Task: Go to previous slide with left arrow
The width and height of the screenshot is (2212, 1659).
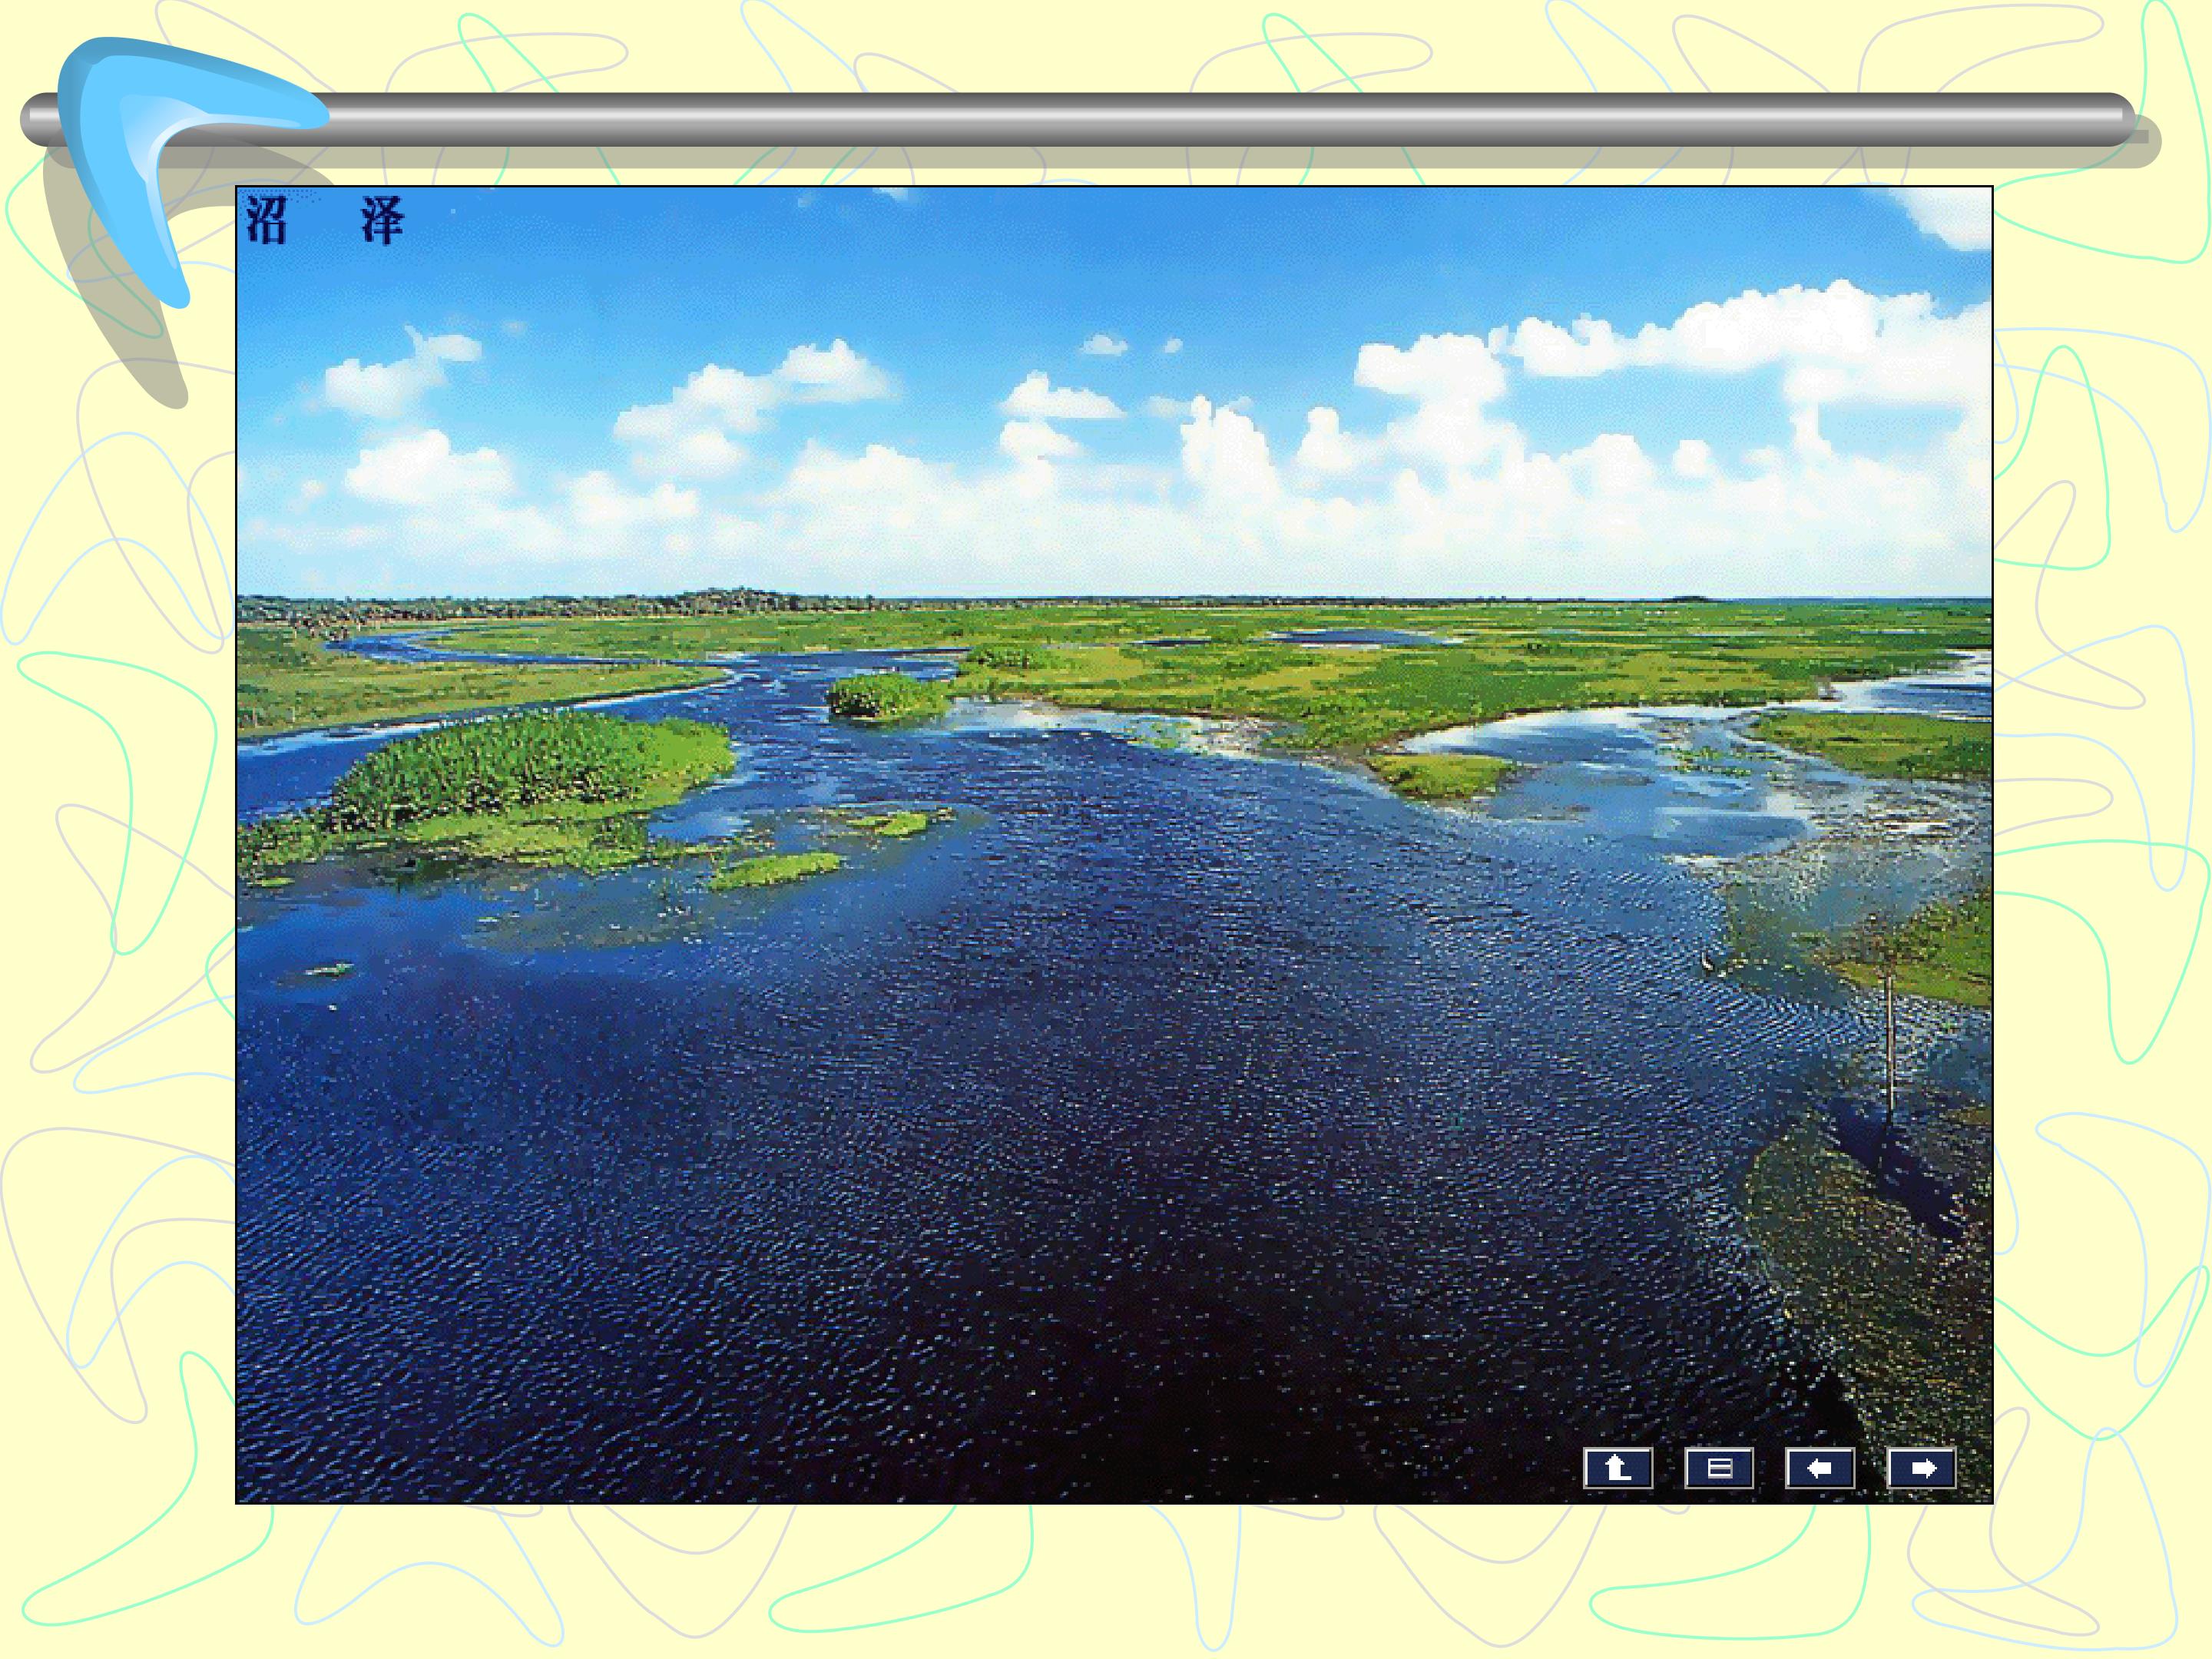Action: pyautogui.click(x=1820, y=1468)
